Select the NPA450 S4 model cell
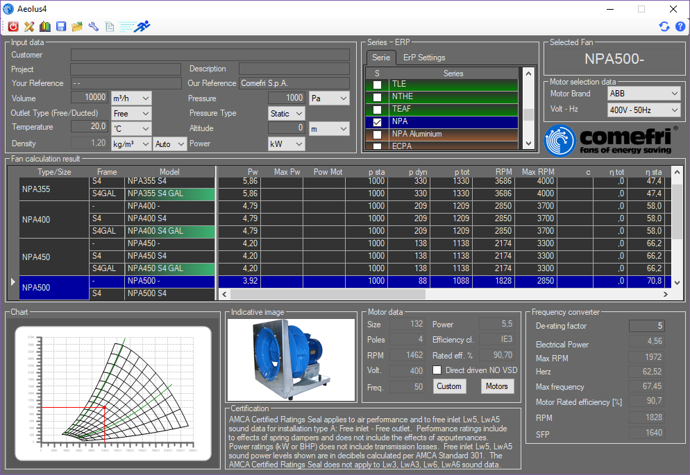Viewport: 690px width, 475px height. (171, 256)
